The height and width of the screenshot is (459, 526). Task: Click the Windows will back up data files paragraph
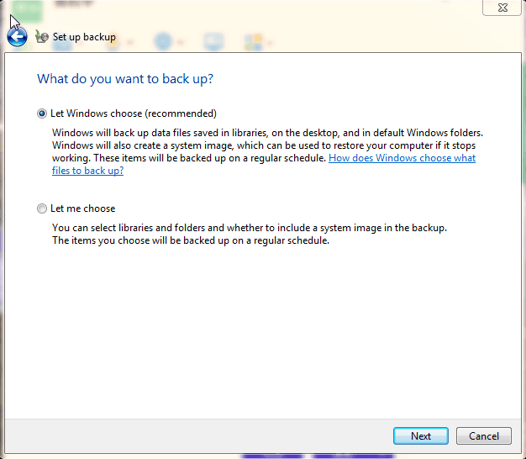coord(267,151)
